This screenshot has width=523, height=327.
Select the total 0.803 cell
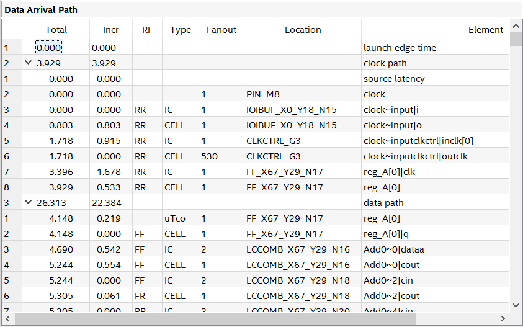pyautogui.click(x=56, y=125)
